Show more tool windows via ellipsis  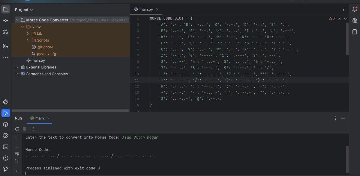point(5,57)
